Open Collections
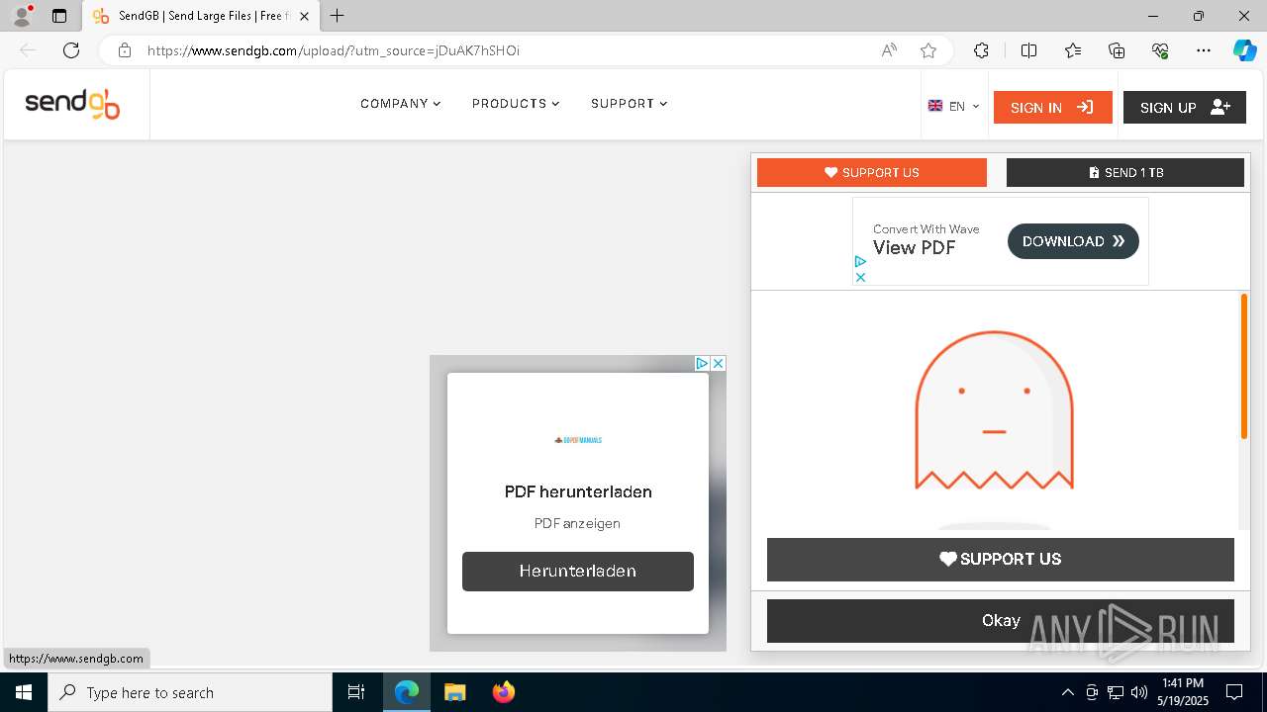The width and height of the screenshot is (1267, 712). point(1117,50)
